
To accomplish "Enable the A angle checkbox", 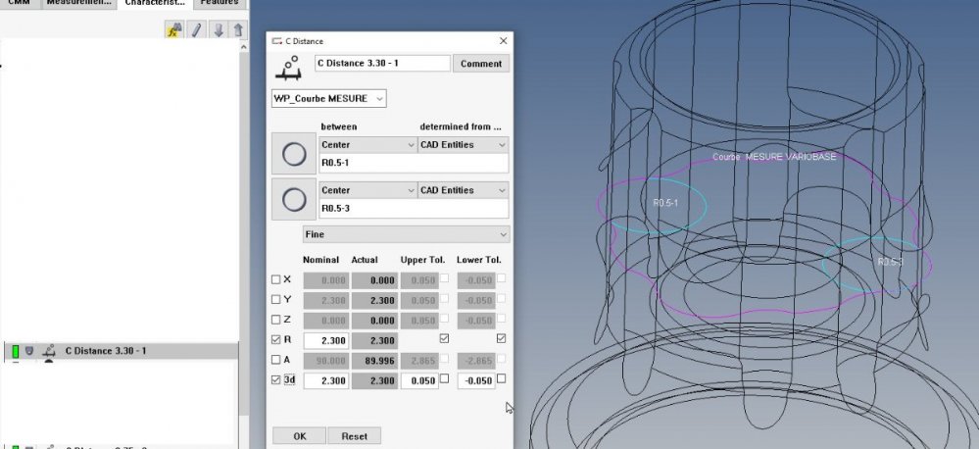I will [276, 360].
